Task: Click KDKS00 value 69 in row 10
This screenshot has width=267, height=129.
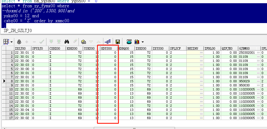Action: 74,89
